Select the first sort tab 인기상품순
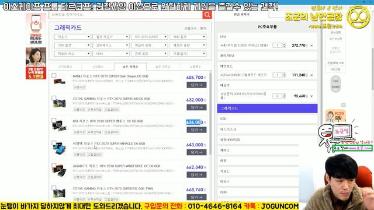Screen dimensions: 374x210 [65, 67]
